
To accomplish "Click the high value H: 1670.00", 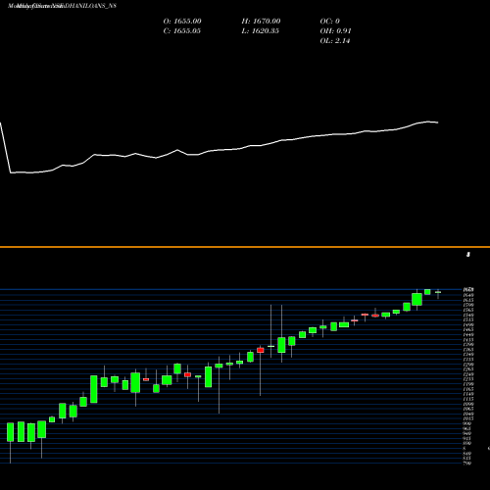I will coord(261,22).
